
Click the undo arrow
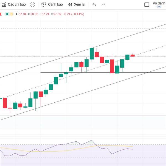click(94, 4)
